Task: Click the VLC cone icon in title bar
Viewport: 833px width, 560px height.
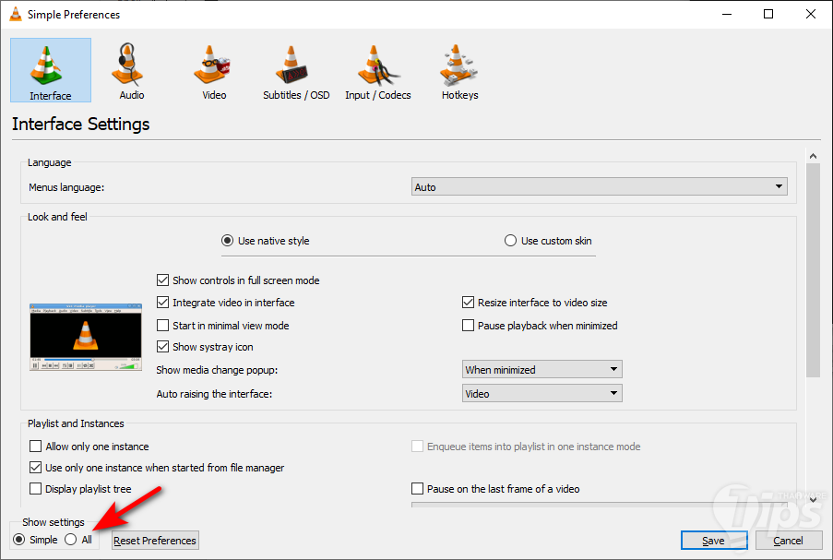Action: pos(16,15)
